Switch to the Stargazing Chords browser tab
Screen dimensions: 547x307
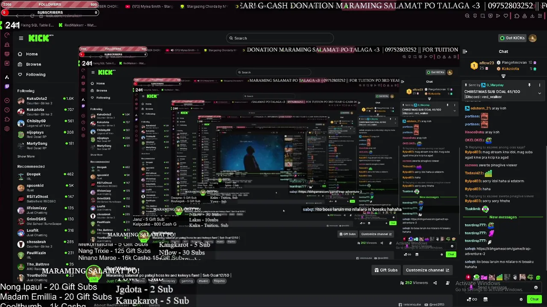tap(204, 6)
